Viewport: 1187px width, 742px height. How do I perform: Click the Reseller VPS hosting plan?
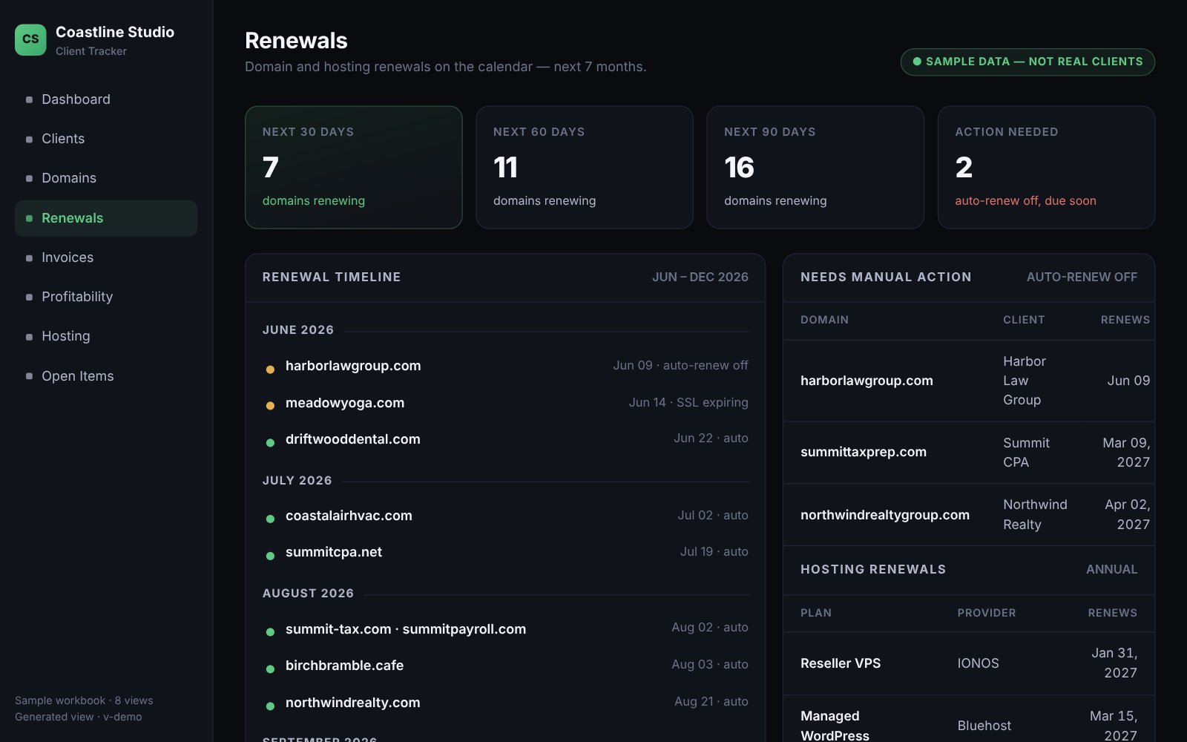point(841,663)
